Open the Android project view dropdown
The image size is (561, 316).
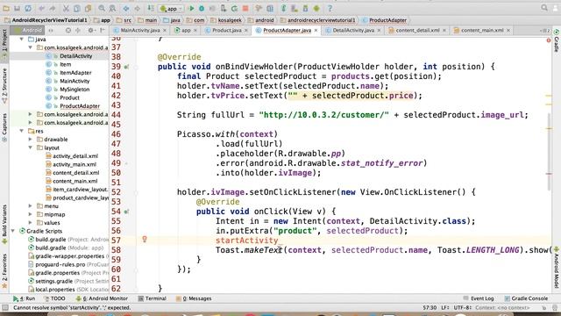tap(28, 31)
